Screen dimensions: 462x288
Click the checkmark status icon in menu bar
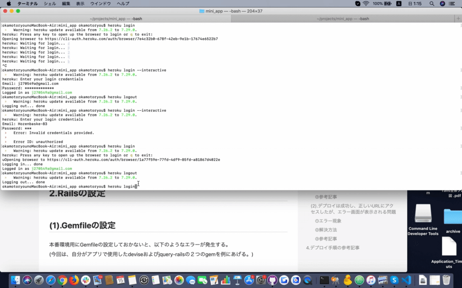[x=358, y=4]
